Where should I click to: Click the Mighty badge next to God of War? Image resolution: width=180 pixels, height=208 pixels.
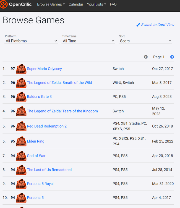pyautogui.click(x=21, y=156)
